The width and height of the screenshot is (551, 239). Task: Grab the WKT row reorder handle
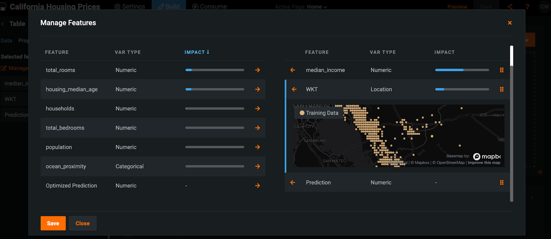[x=502, y=89]
